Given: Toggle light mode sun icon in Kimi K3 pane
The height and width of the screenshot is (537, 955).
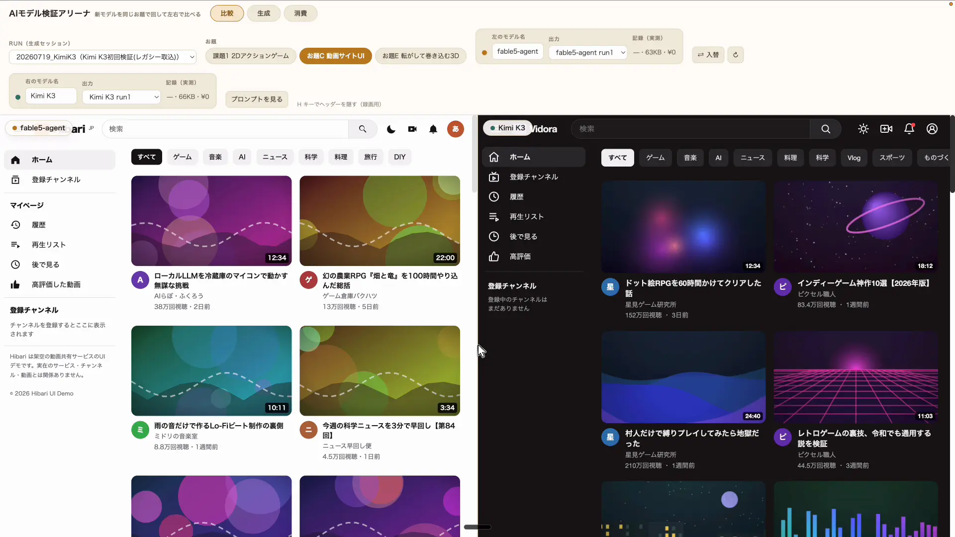Looking at the screenshot, I should (863, 129).
